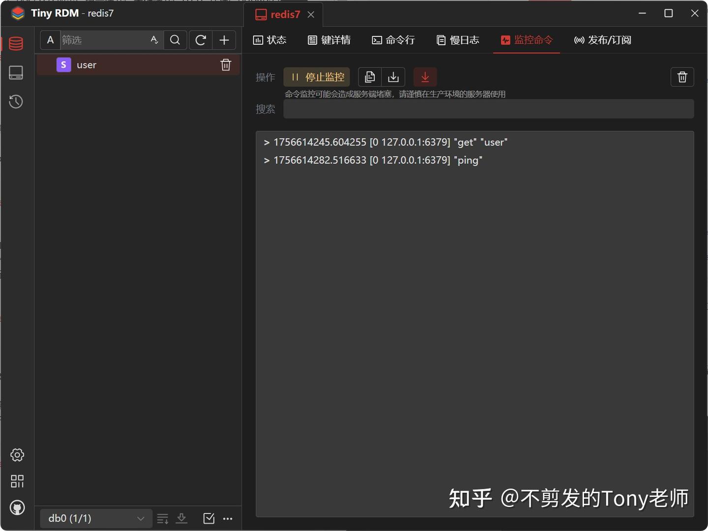This screenshot has width=708, height=531.
Task: Switch to the 发布/订阅 tab
Action: [602, 40]
